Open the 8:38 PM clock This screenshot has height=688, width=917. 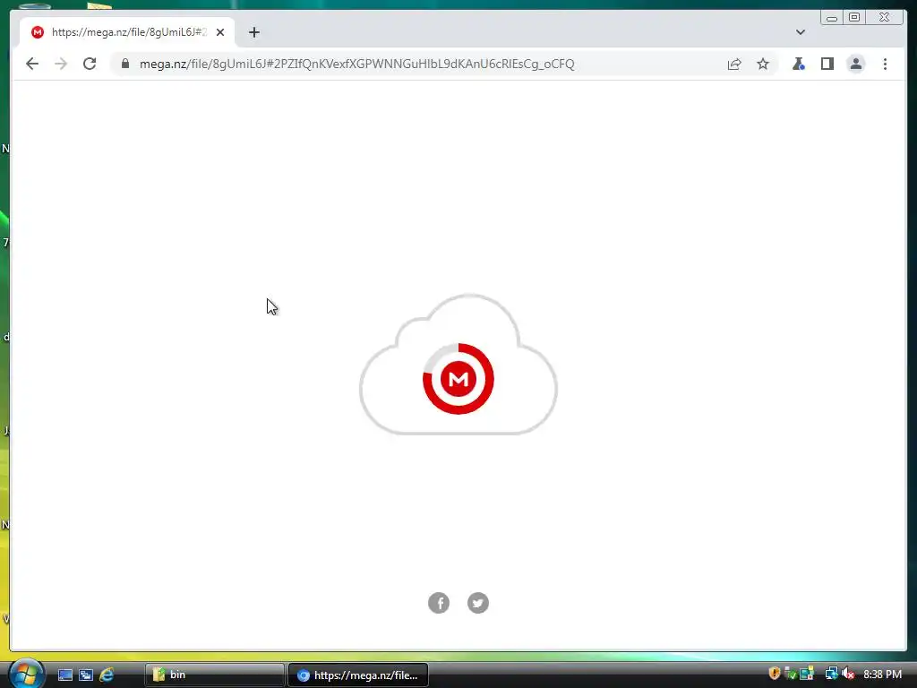(882, 675)
